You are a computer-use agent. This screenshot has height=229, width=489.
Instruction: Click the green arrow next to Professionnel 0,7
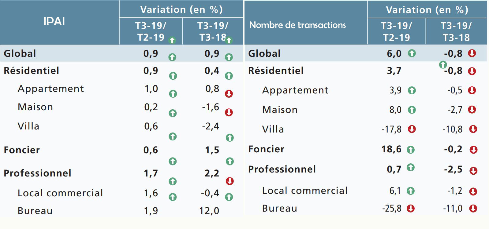[x=411, y=167]
